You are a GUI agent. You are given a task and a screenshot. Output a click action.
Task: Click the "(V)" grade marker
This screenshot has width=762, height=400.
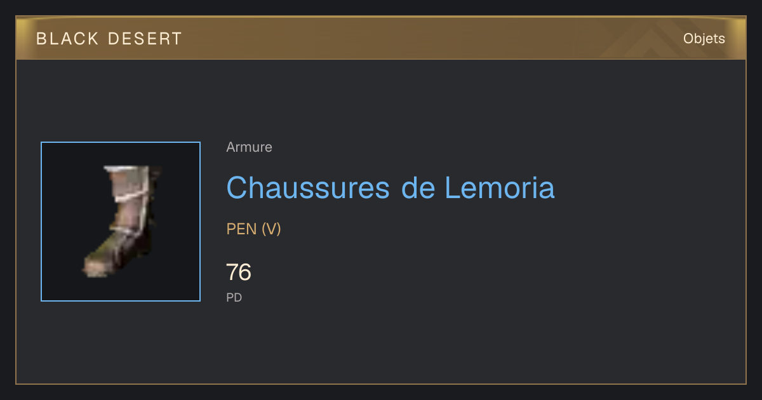271,229
